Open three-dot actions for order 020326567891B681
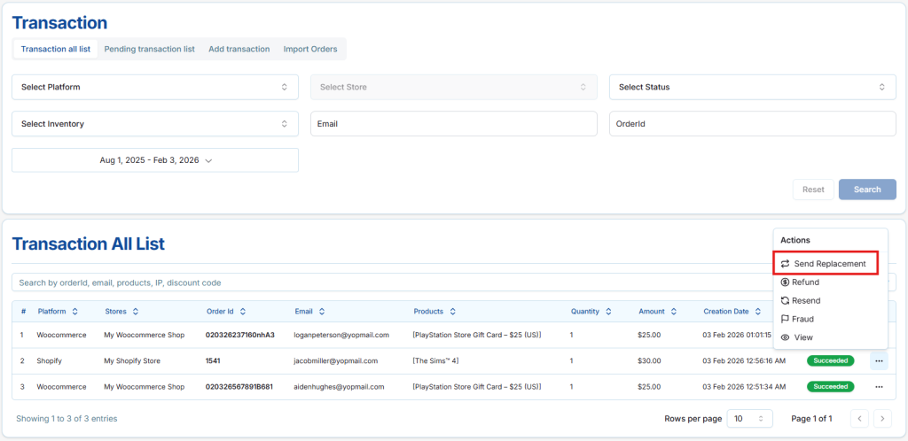The width and height of the screenshot is (908, 441). tap(879, 387)
